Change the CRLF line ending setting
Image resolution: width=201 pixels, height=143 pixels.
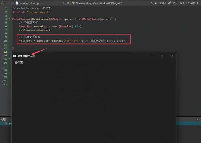coord(163,3)
